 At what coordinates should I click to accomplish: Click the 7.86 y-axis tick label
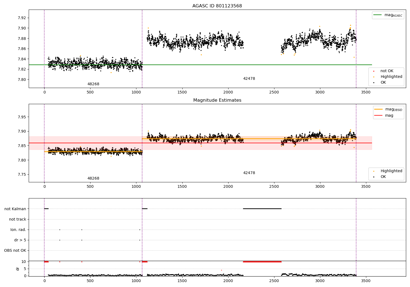pyautogui.click(x=22, y=49)
